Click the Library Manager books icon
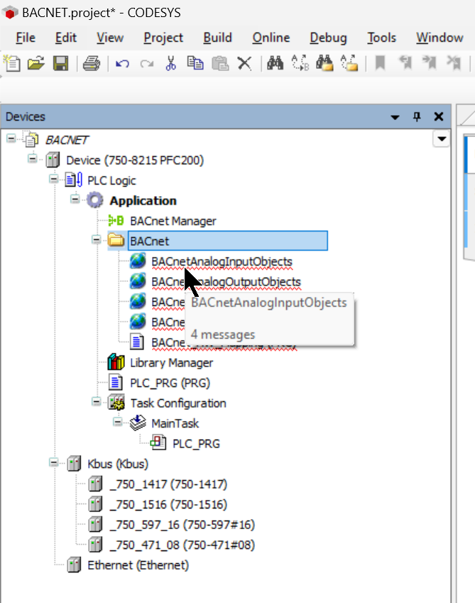This screenshot has height=603, width=475. pyautogui.click(x=116, y=362)
